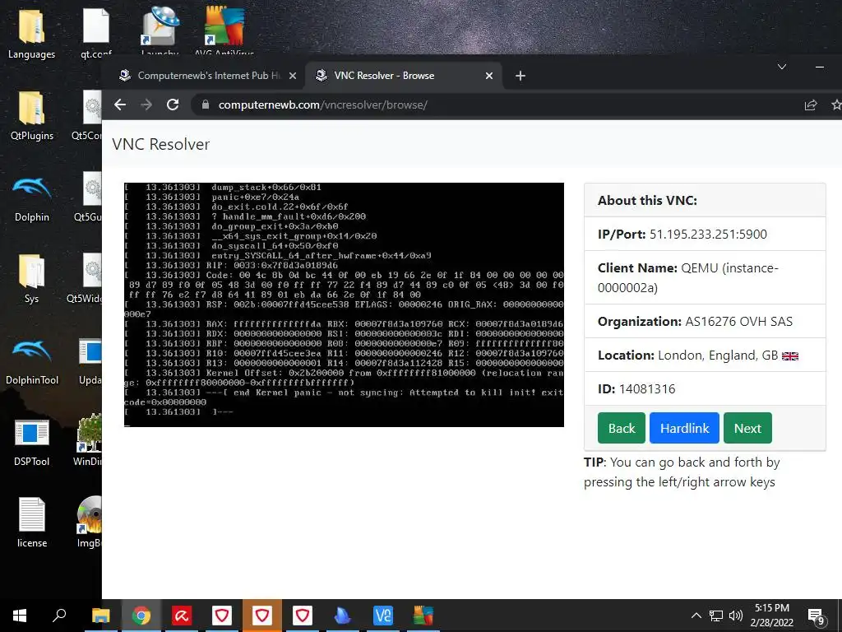Click the ID 14081316 text
This screenshot has height=632, width=842.
pyautogui.click(x=636, y=389)
